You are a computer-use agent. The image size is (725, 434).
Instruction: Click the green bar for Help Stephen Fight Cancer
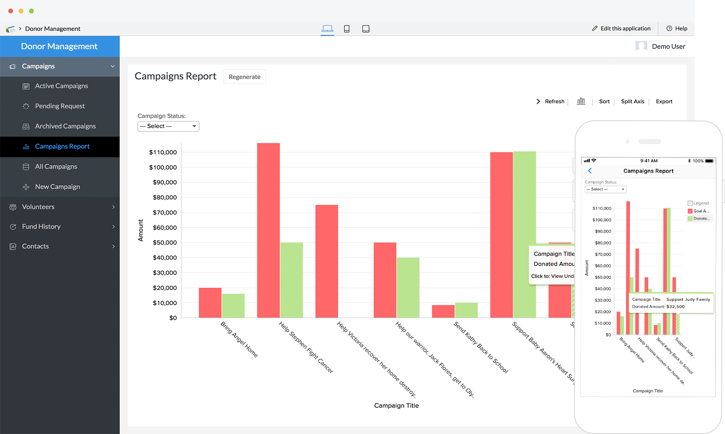coord(291,280)
